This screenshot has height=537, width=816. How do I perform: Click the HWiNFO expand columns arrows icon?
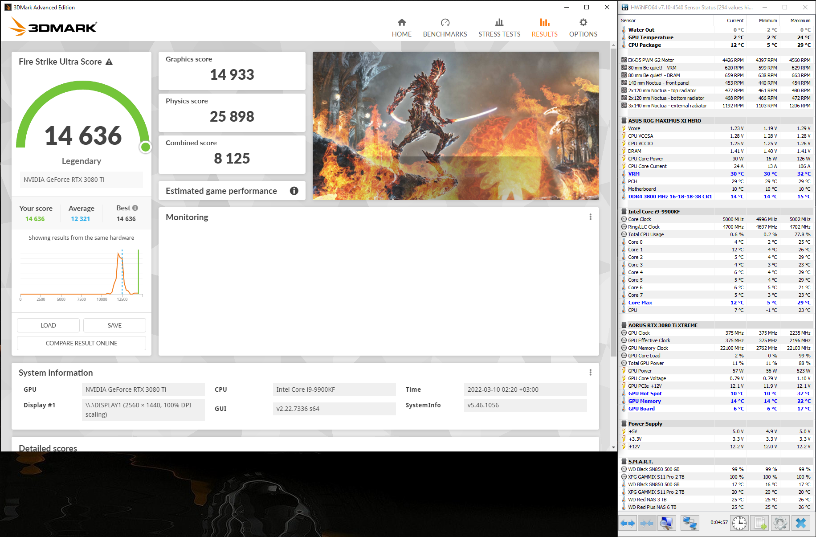[628, 523]
